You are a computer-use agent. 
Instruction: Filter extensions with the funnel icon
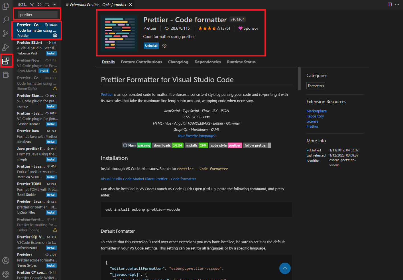[32, 5]
